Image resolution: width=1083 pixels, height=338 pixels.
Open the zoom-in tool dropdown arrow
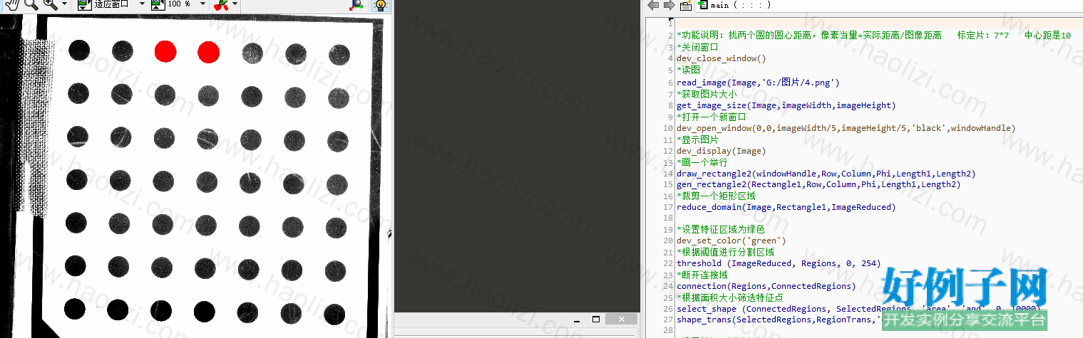click(x=64, y=4)
